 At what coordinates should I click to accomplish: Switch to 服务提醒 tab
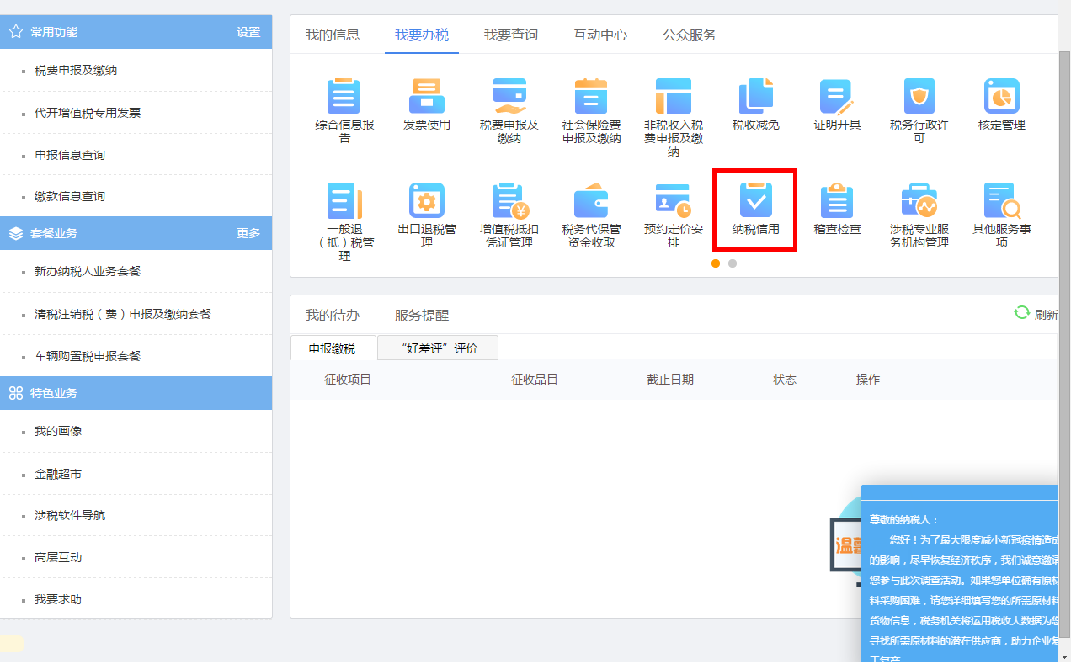[422, 316]
